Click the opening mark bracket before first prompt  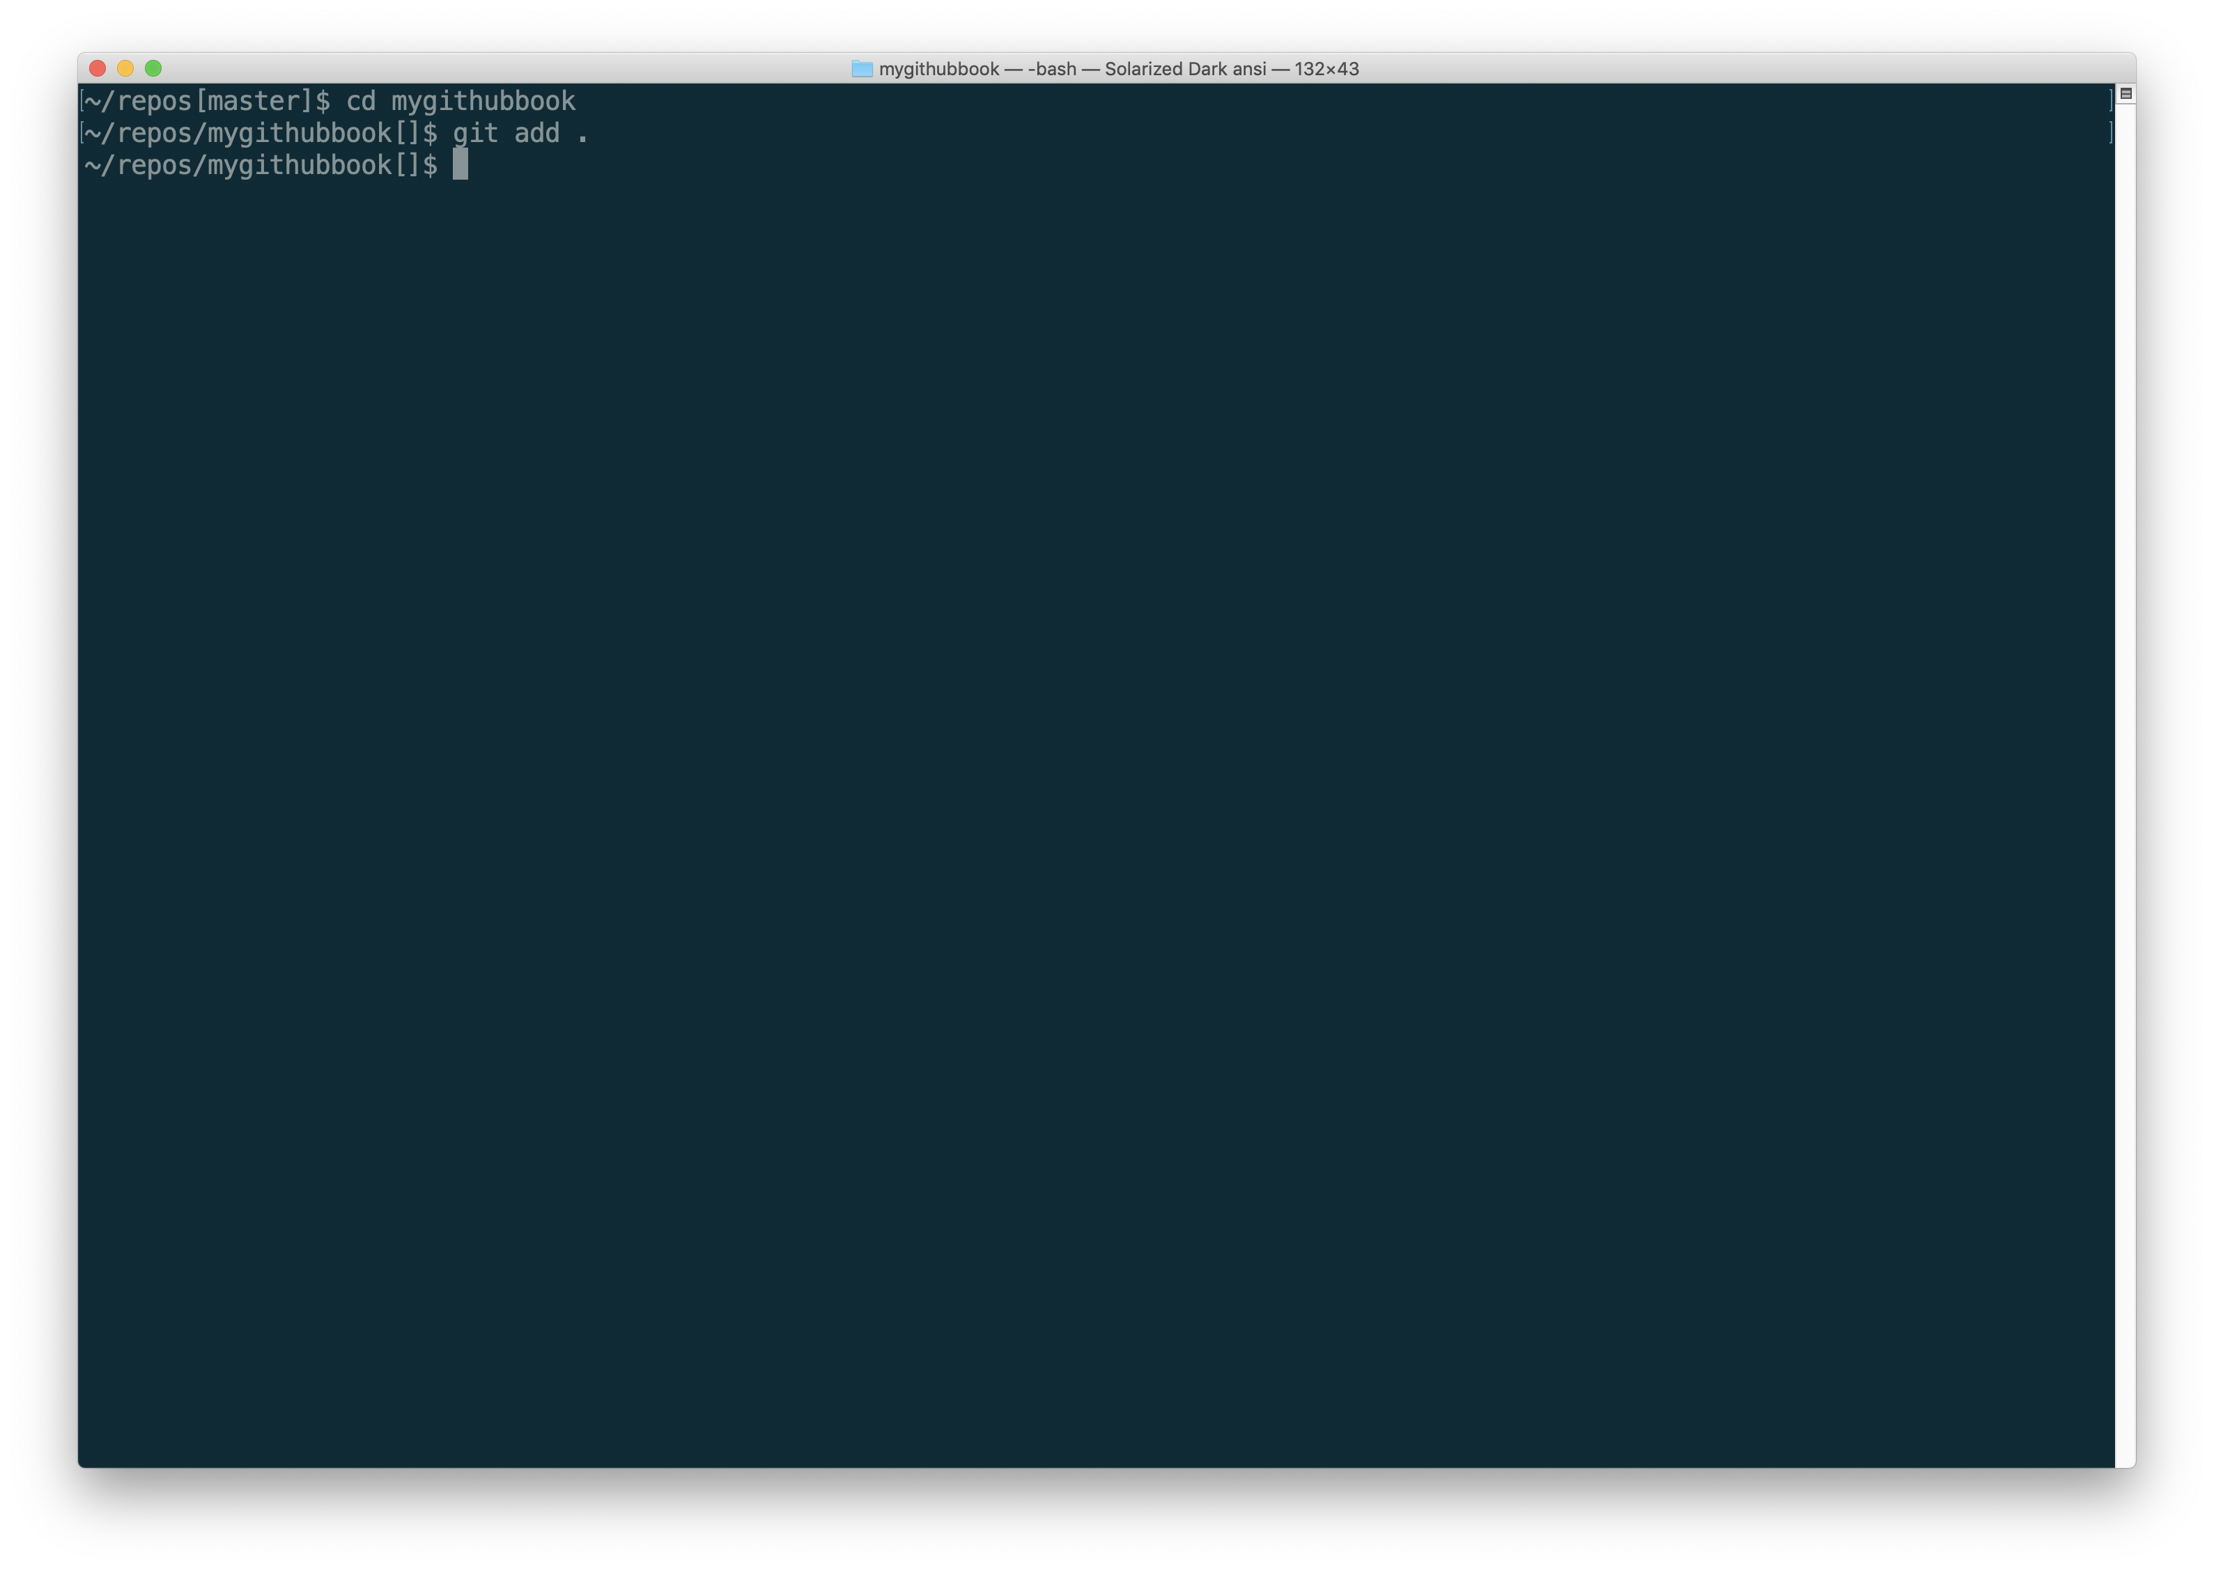click(x=82, y=100)
